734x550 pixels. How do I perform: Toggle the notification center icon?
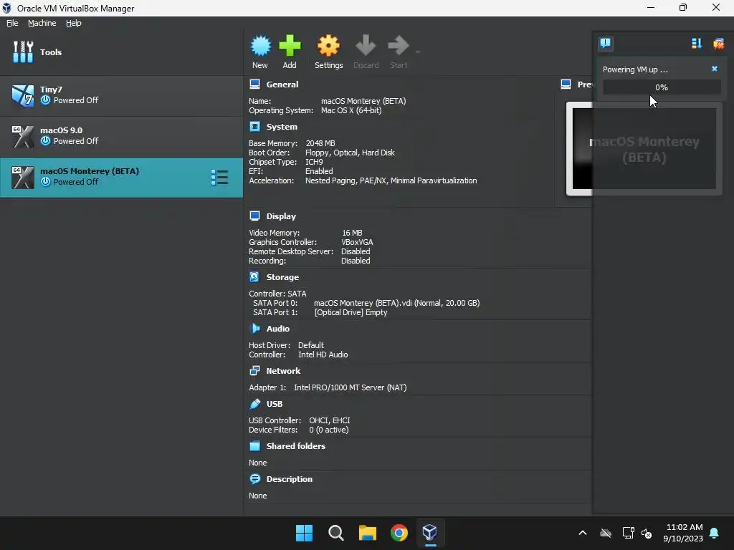605,44
